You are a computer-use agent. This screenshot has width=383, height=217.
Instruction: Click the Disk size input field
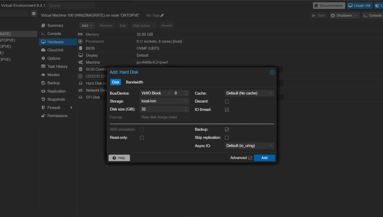click(161, 109)
